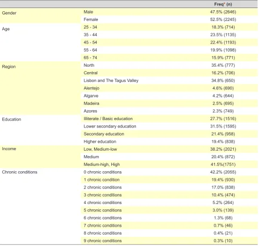Click the value '22.4% (1193)'
Viewport: 259px width, 246px height.
click(x=223, y=43)
